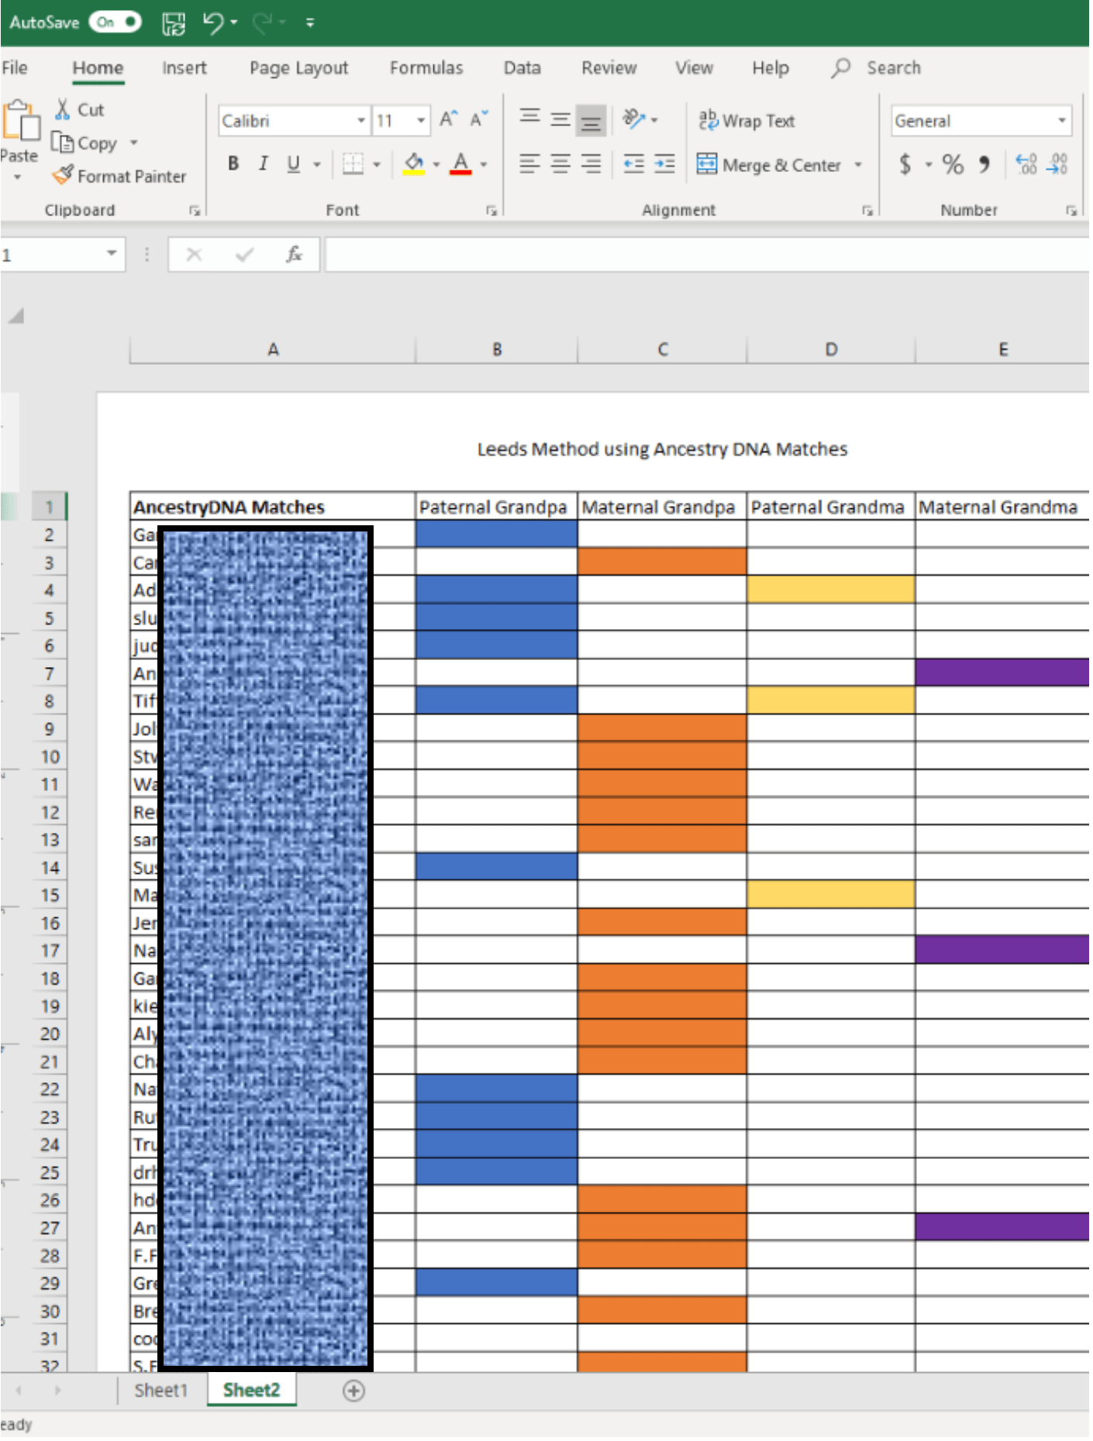
Task: Open the View ribbon tab
Action: pyautogui.click(x=694, y=68)
